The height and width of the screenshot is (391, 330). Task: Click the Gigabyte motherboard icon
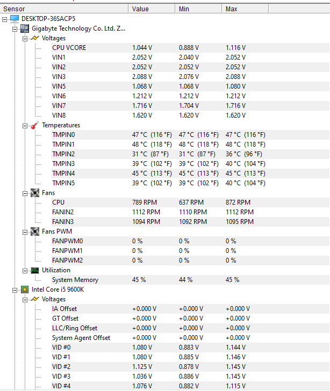point(25,28)
